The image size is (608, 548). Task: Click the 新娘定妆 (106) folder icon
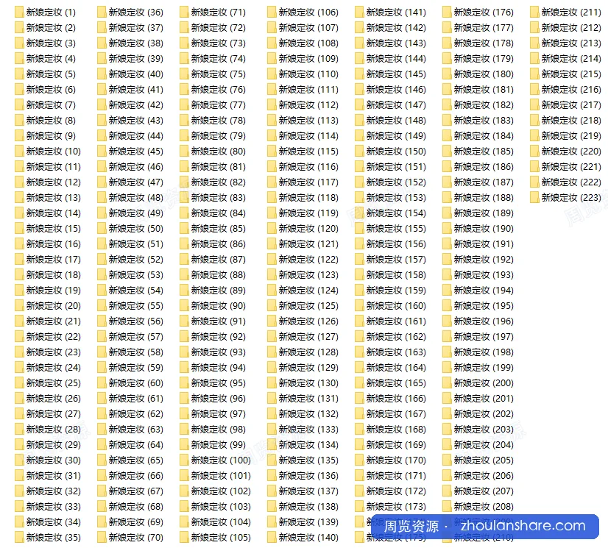point(272,13)
